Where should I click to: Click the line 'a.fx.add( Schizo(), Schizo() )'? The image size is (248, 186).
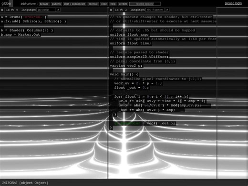[x=33, y=21]
